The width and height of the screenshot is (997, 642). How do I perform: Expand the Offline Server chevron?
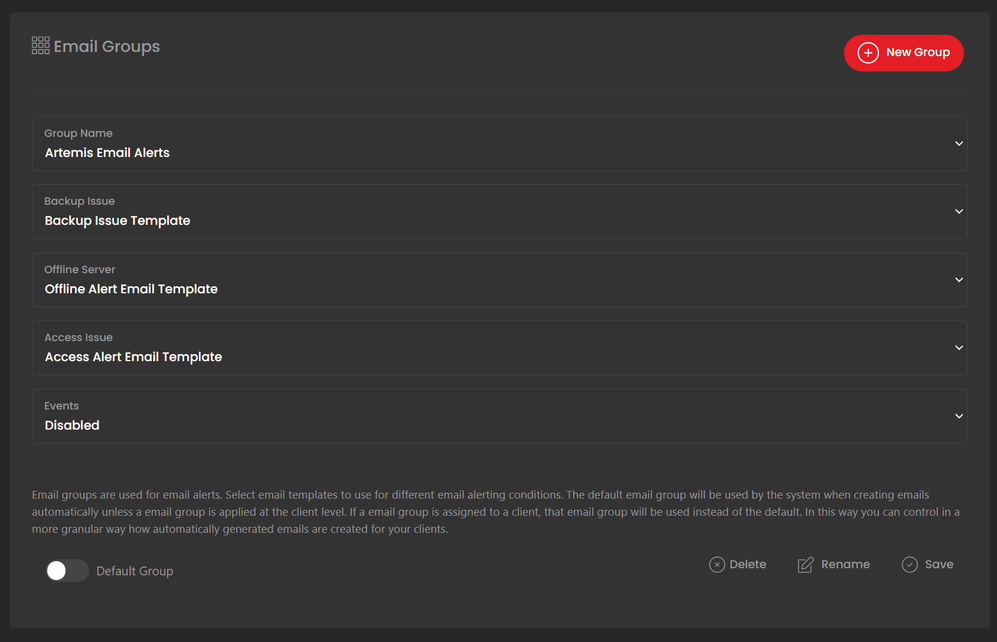tap(959, 280)
